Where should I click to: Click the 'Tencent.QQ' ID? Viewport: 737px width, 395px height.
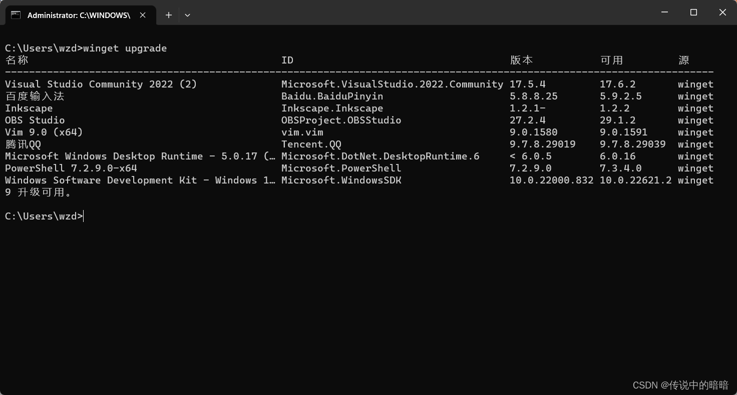coord(311,144)
